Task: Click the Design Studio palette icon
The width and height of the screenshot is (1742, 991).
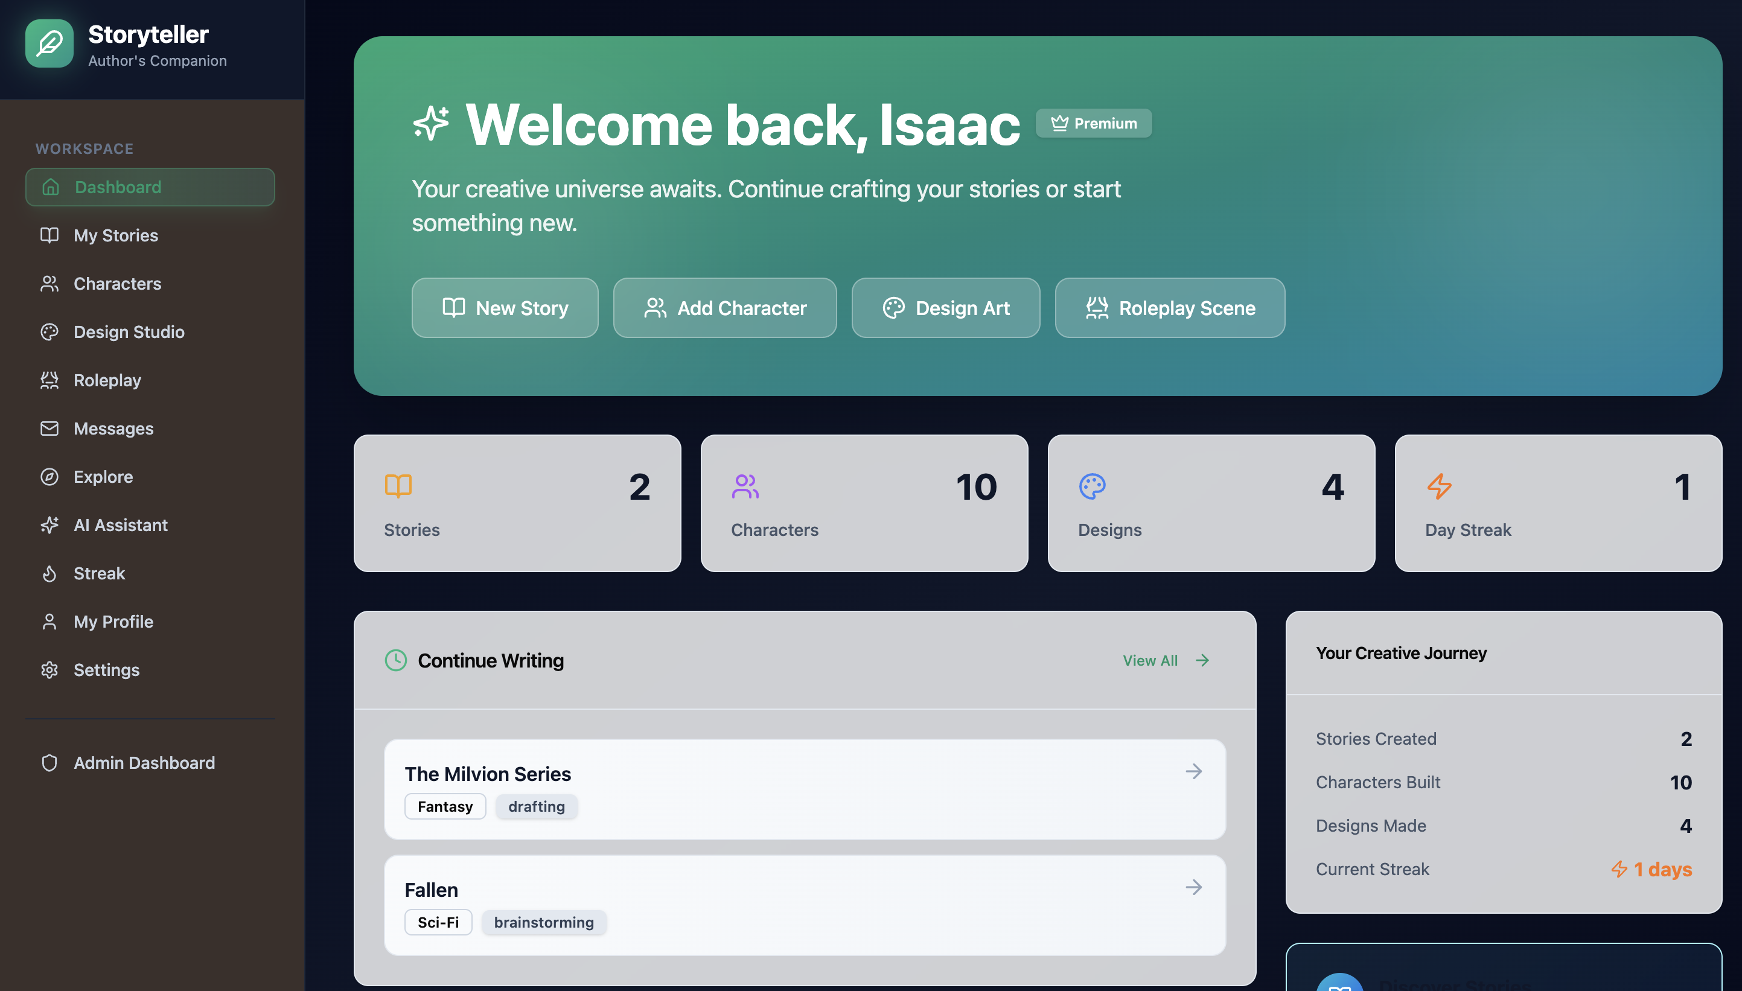Action: coord(50,331)
